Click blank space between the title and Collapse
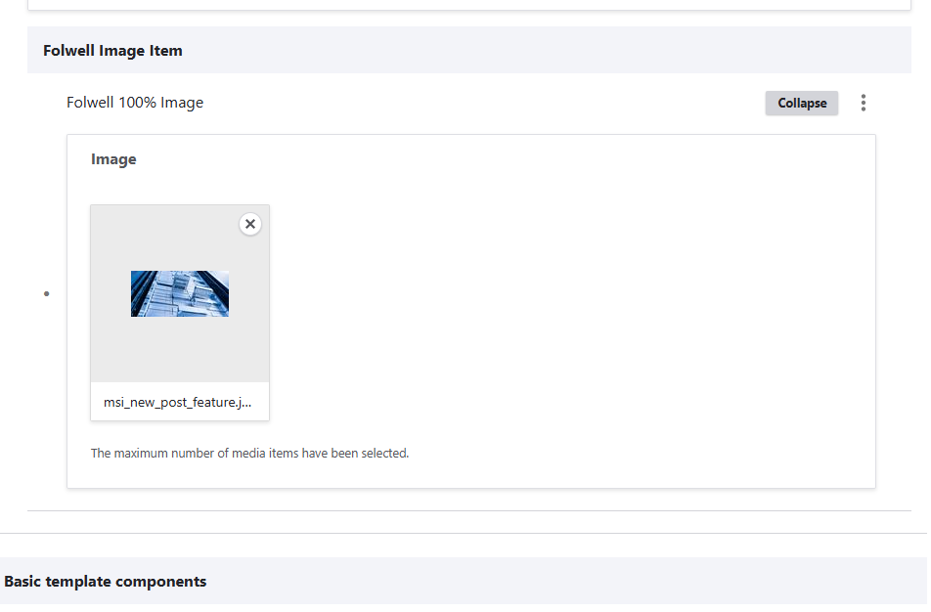The width and height of the screenshot is (931, 612). tap(489, 103)
